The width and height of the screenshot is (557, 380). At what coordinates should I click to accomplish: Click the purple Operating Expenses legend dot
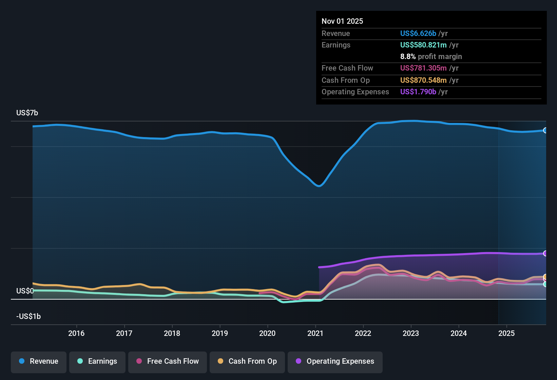coord(298,361)
